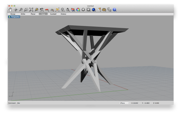Screen dimensions: 181x115
Task: Click the Untitled window title
Action: pyautogui.click(x=90, y=6)
